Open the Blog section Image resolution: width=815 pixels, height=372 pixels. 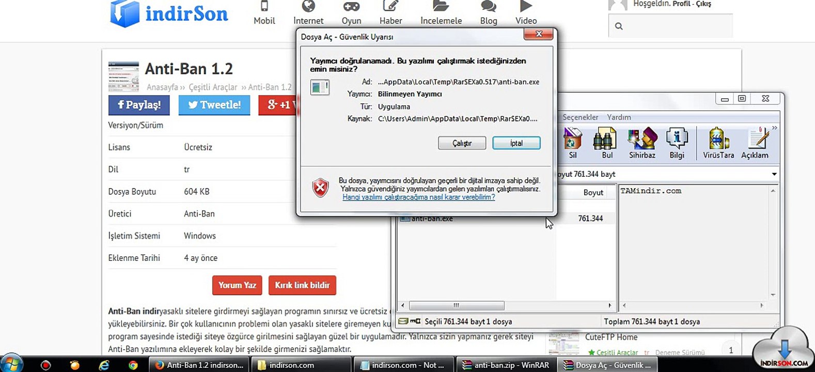(x=488, y=13)
